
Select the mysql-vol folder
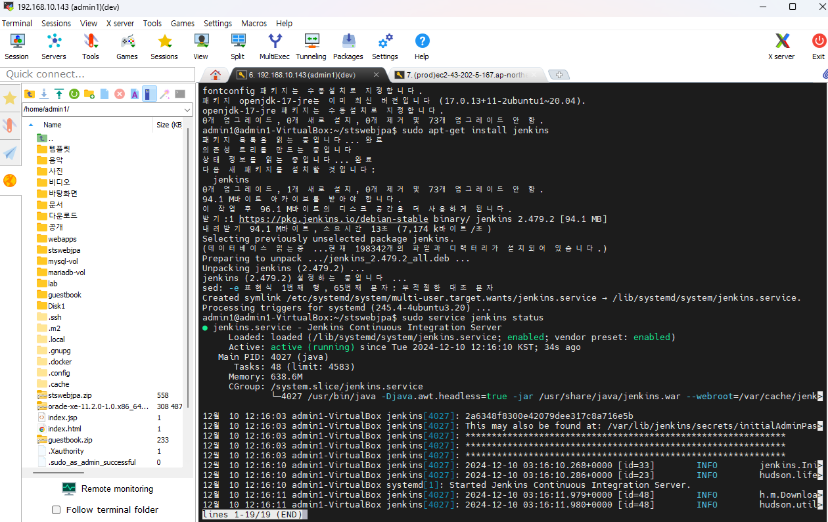click(x=63, y=261)
